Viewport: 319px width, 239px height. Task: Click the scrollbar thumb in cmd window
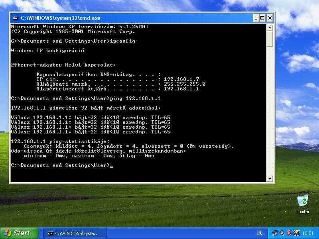click(x=270, y=39)
